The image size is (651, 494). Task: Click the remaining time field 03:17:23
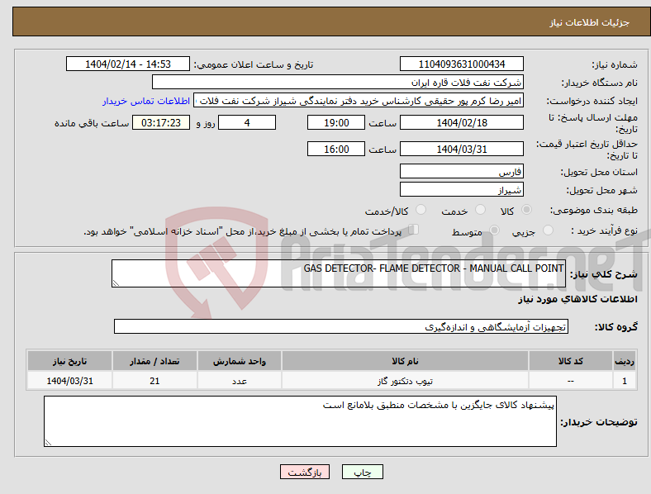161,123
